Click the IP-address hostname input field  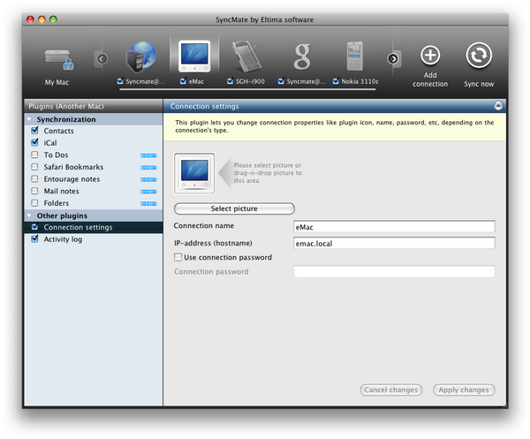pyautogui.click(x=394, y=243)
